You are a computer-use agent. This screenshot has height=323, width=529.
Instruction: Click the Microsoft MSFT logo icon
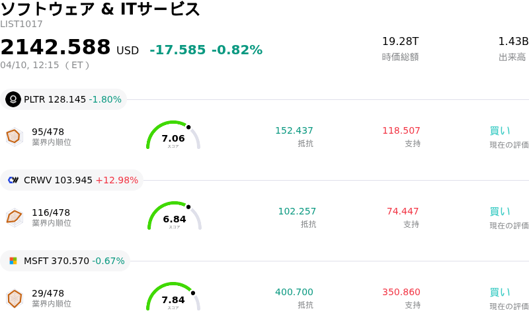13,261
